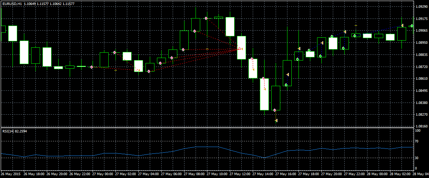This screenshot has width=429, height=178.
Task: Click the 27 May 08:00 time label
Action: point(195,174)
